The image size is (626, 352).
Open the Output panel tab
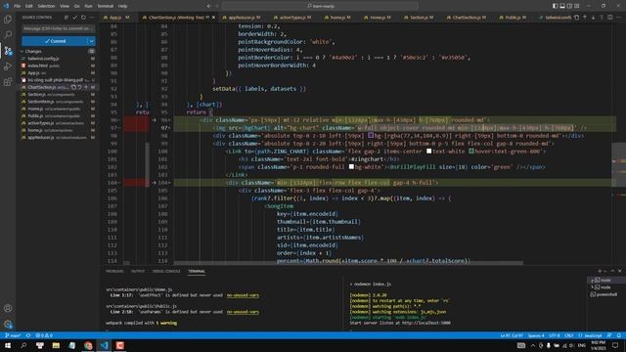point(138,271)
